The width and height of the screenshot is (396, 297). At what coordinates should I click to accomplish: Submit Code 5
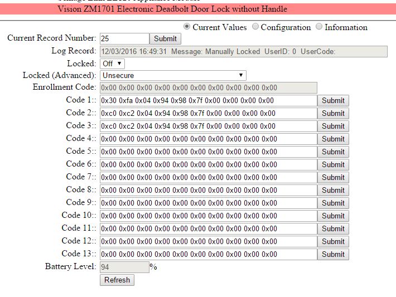pyautogui.click(x=333, y=152)
